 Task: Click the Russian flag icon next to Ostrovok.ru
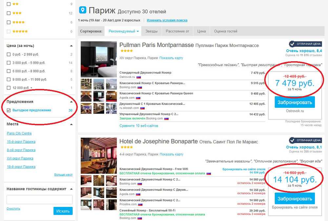click(138, 77)
